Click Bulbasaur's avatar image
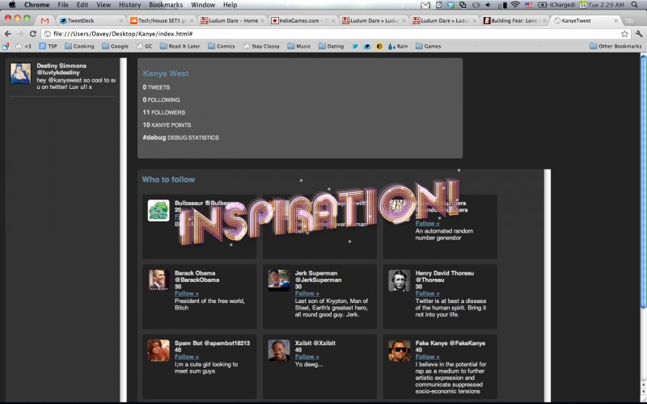The height and width of the screenshot is (404, 647). pyautogui.click(x=159, y=211)
